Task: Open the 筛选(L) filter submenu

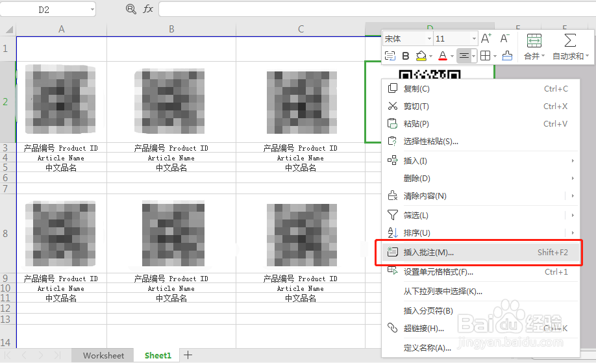Action: pyautogui.click(x=480, y=215)
